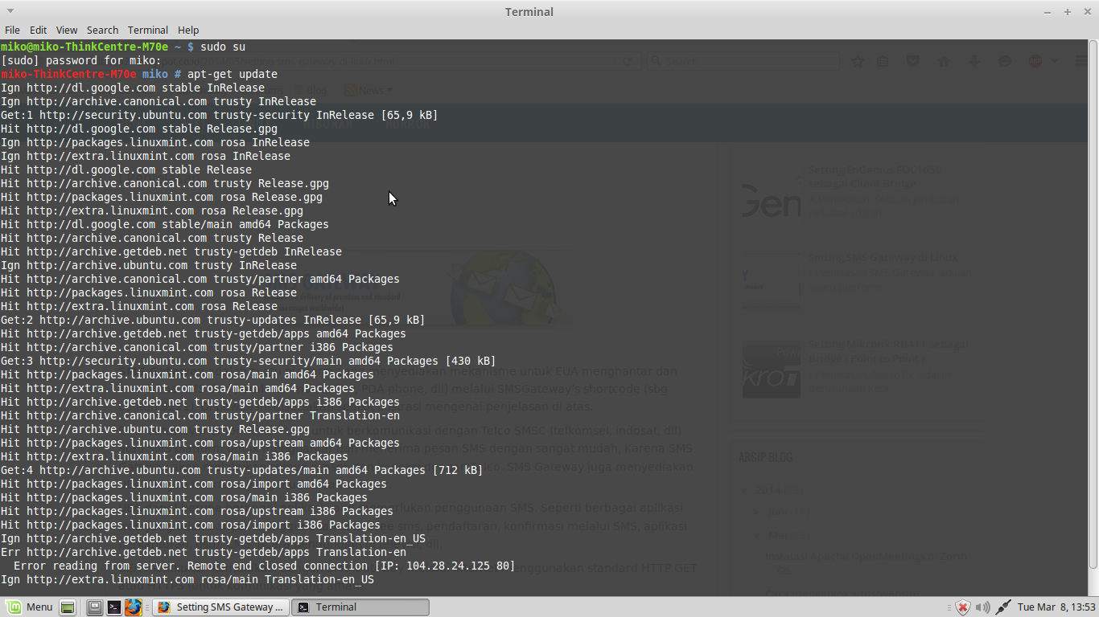Open the network connection tray icon
Screen dimensions: 1099x617
coord(1003,607)
